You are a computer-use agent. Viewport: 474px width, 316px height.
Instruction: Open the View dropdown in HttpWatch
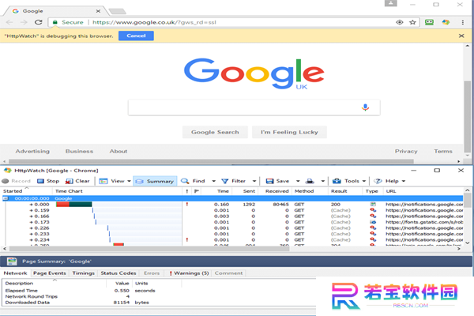click(x=115, y=181)
